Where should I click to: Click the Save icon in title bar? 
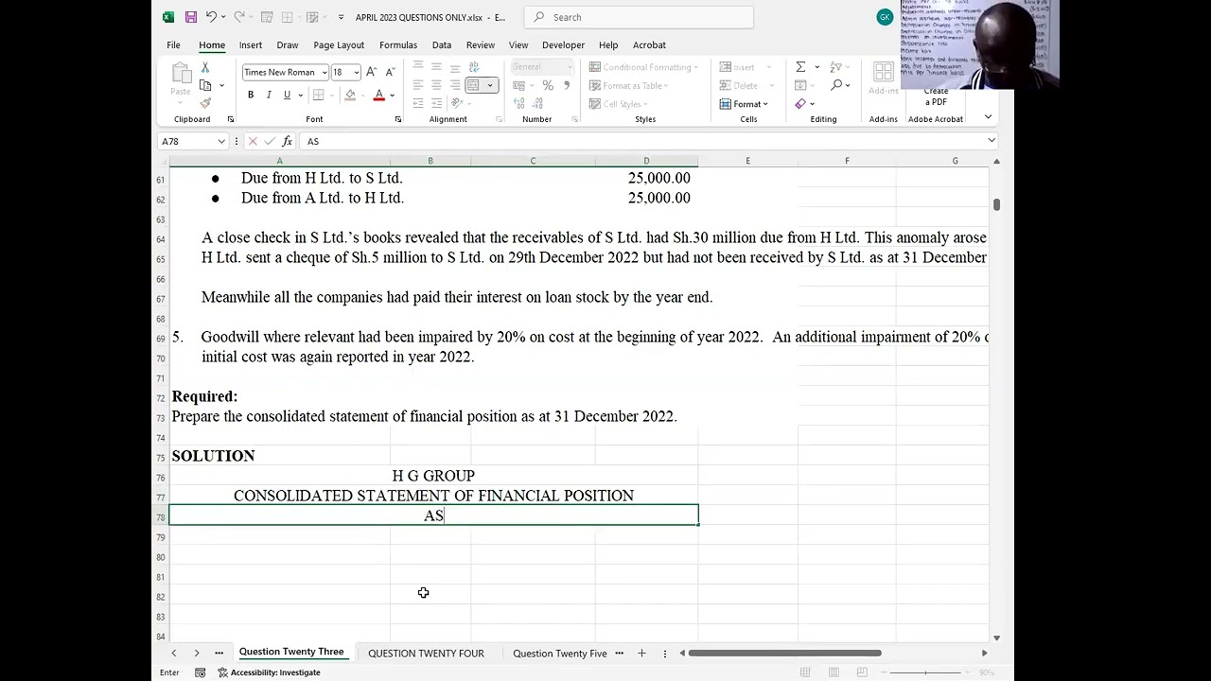[190, 17]
